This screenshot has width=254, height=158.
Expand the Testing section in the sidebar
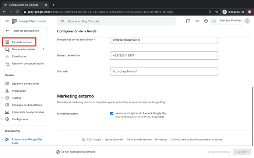(x=2, y=98)
